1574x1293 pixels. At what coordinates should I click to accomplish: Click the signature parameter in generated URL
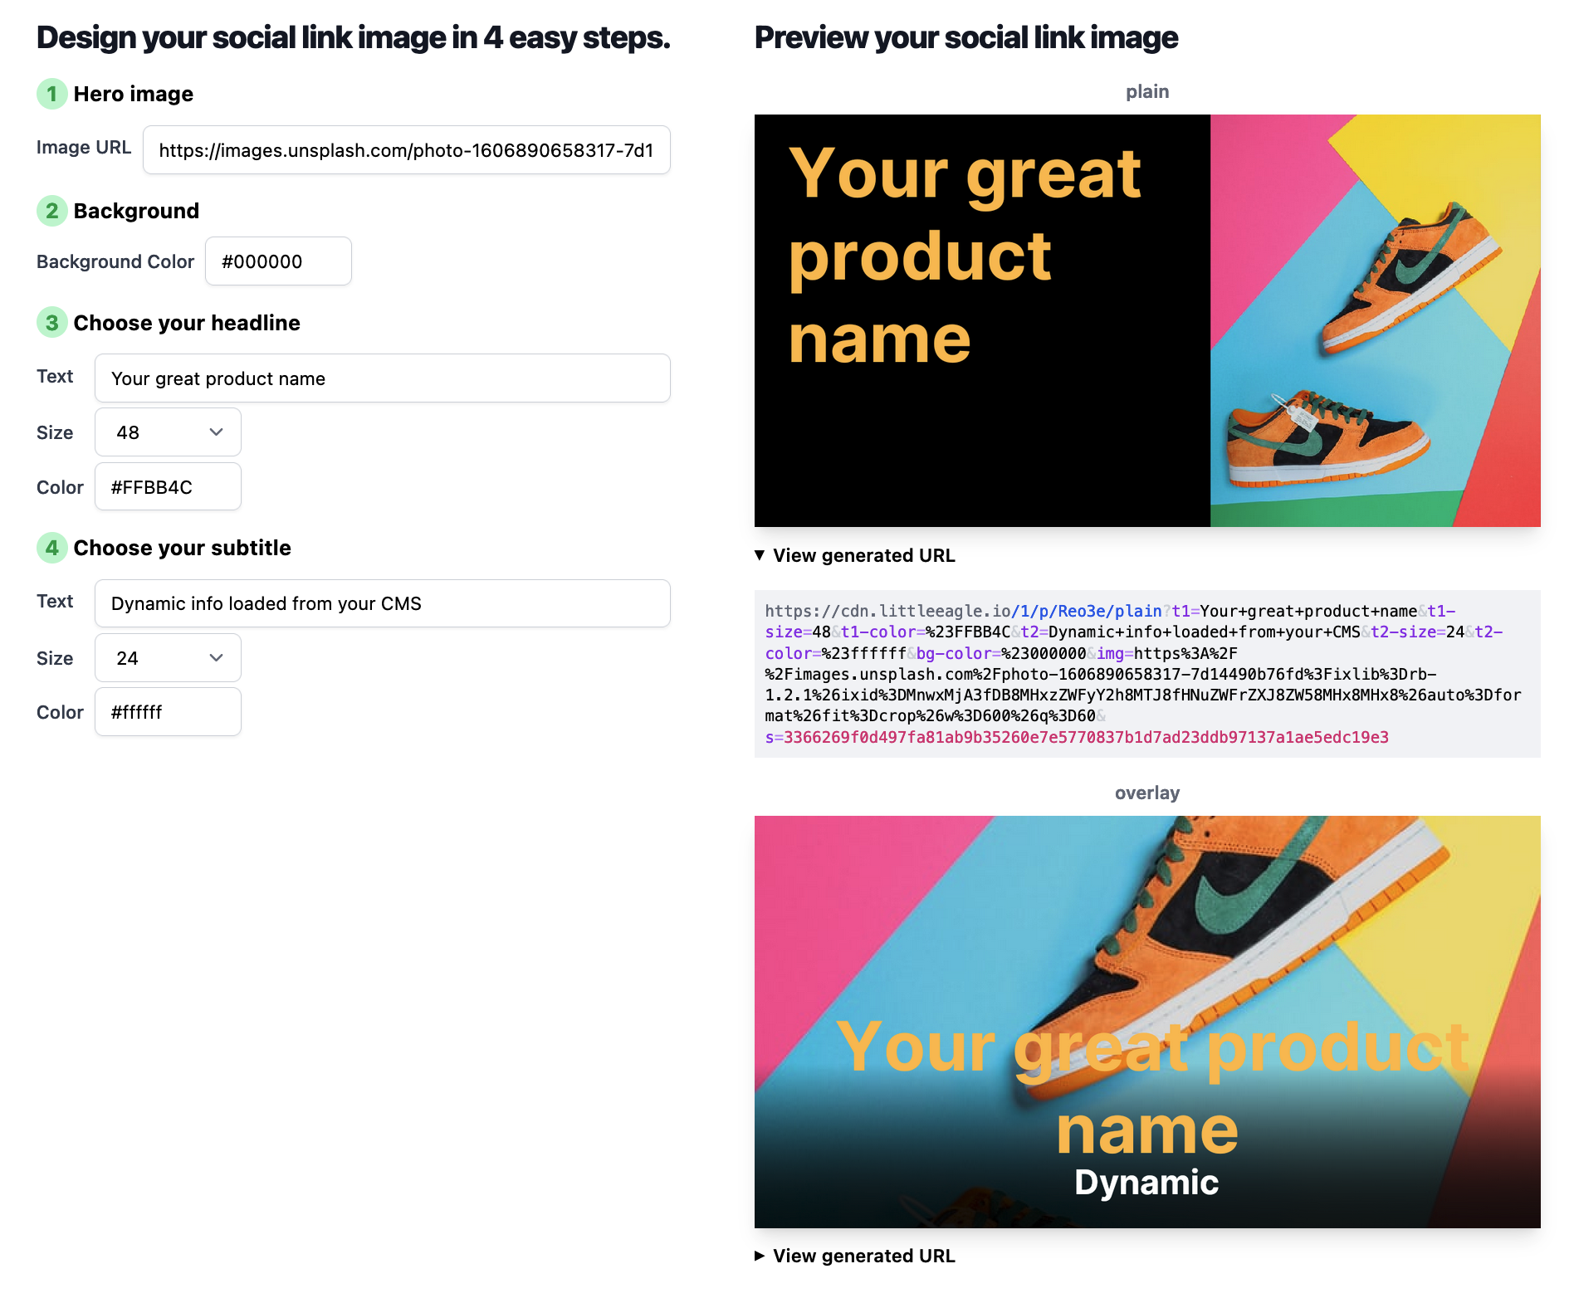pyautogui.click(x=1077, y=737)
